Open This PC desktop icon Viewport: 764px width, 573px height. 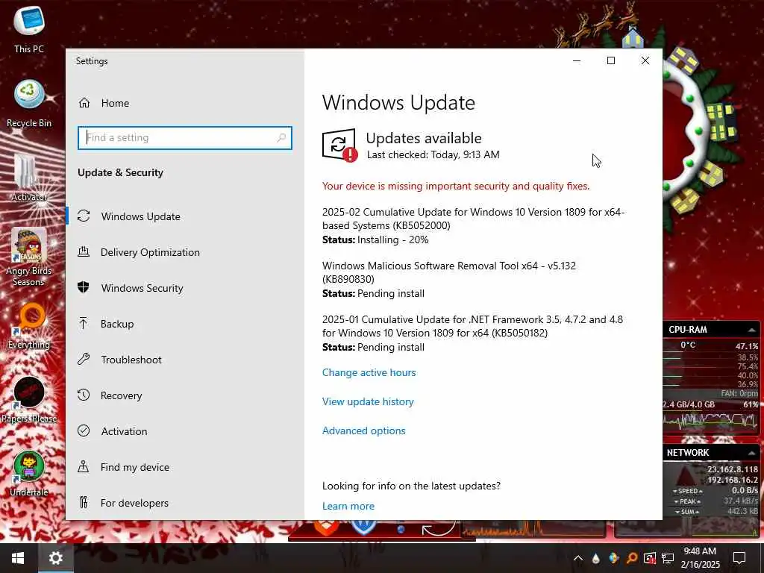[x=29, y=29]
